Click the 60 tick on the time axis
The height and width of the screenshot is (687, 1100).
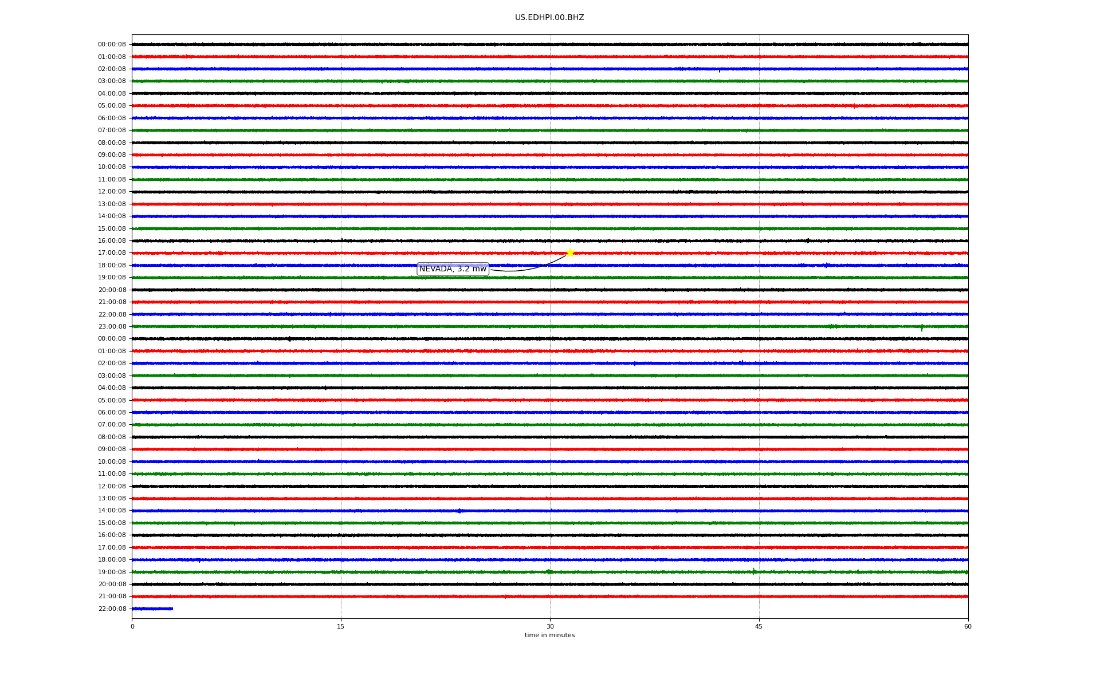point(968,626)
